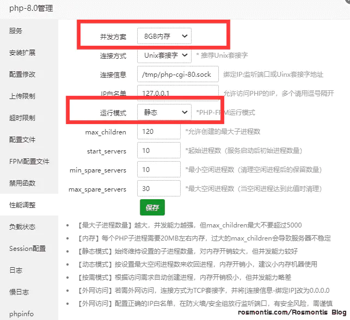350x320 pixels.
Task: Select the 超时限制 tab
Action: (x=29, y=118)
